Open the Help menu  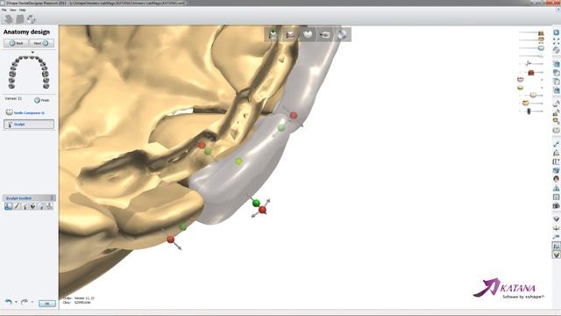click(22, 10)
